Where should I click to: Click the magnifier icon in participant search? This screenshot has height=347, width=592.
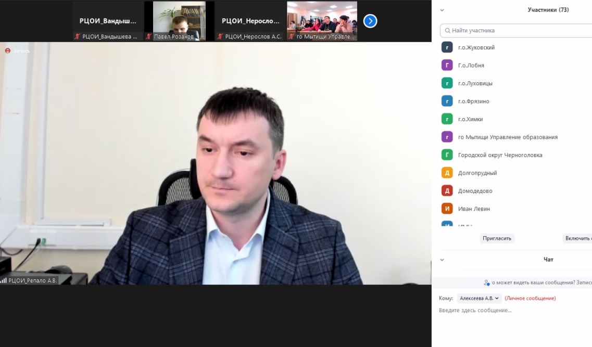(447, 31)
